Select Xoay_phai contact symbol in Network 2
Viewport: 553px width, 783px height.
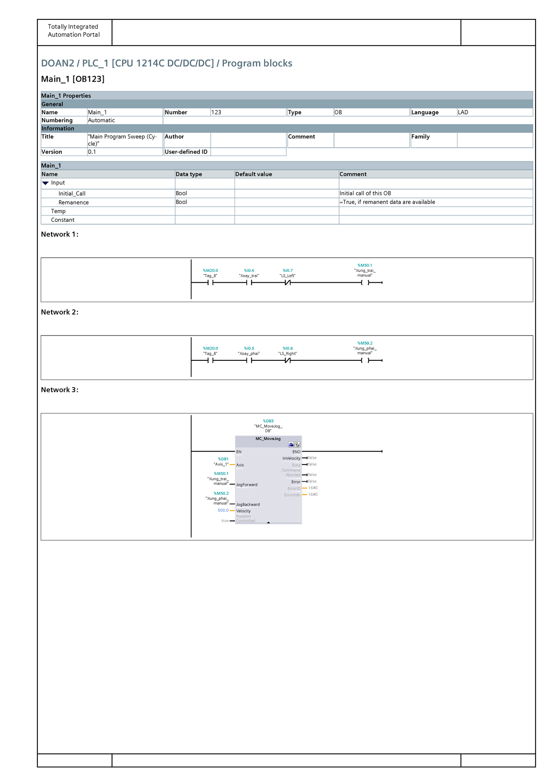[249, 360]
